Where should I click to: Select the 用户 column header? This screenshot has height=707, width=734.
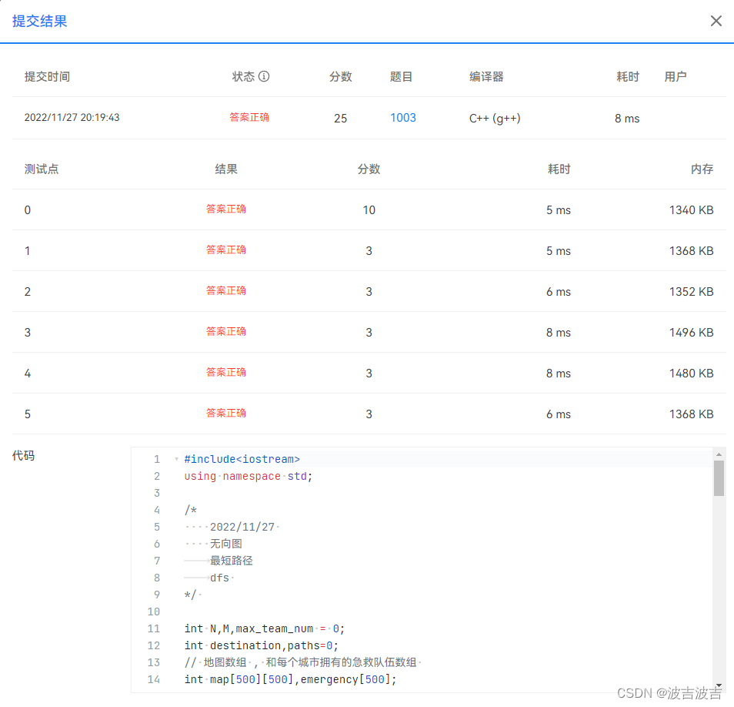click(x=676, y=76)
